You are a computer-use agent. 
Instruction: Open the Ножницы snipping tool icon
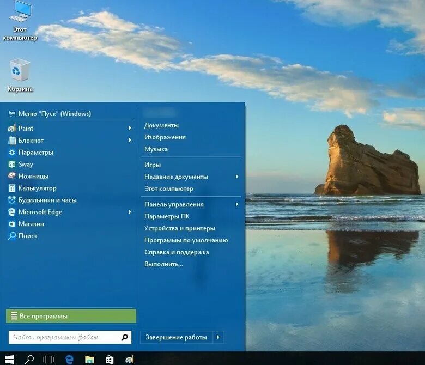coord(11,176)
